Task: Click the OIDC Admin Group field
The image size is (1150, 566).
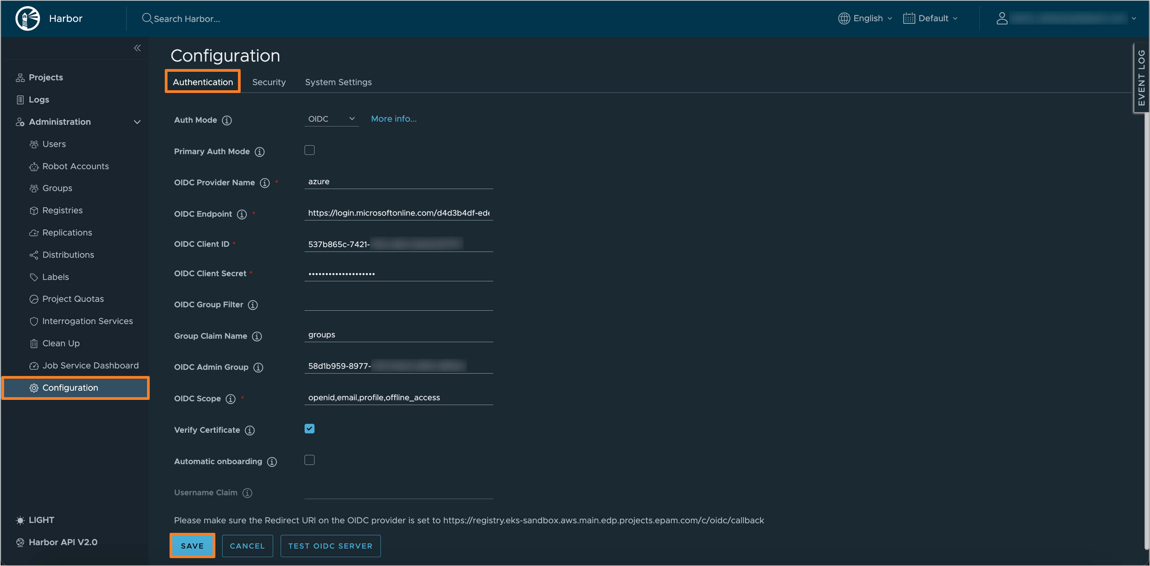Action: [x=398, y=366]
